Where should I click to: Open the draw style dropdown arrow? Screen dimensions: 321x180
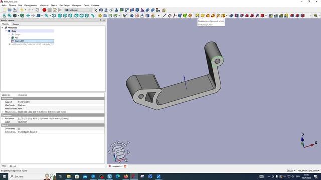pos(18,15)
